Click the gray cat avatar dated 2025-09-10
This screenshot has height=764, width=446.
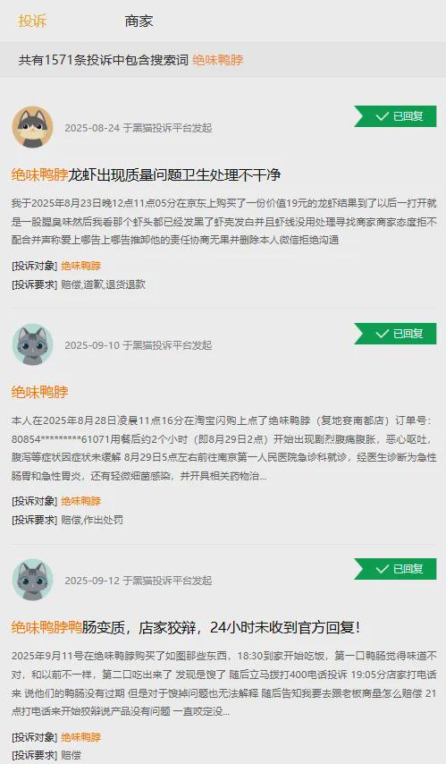pos(32,344)
